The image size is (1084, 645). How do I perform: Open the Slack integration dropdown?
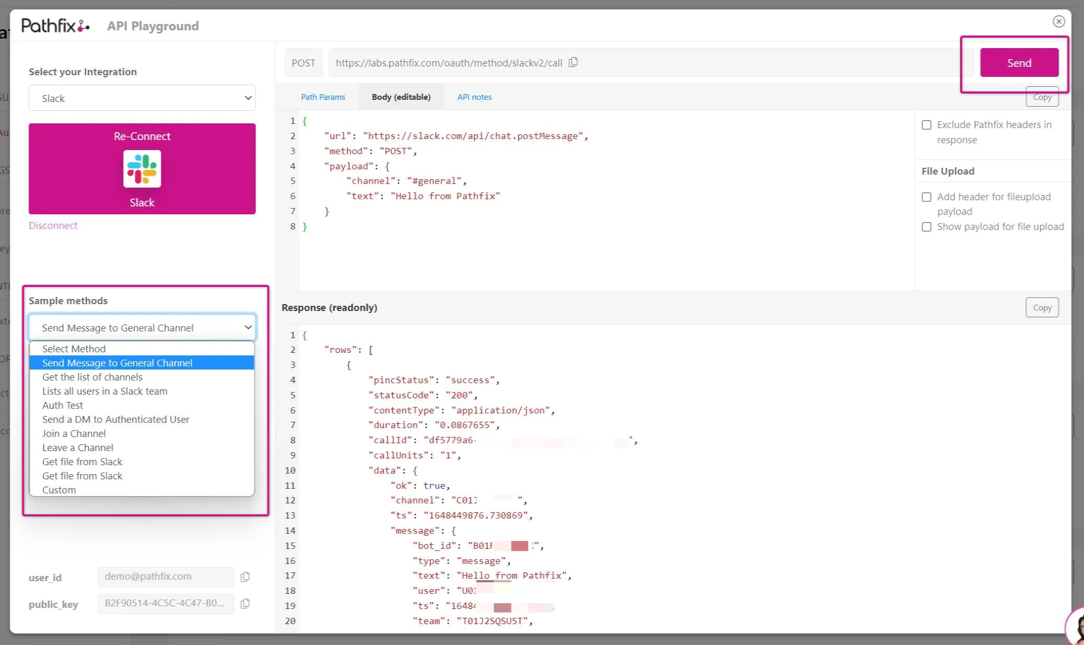point(142,98)
